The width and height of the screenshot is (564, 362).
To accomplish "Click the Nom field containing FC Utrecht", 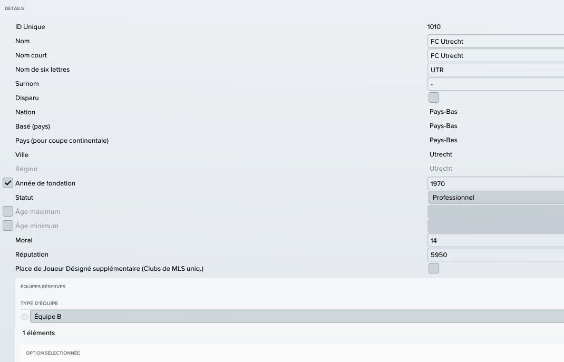I will point(496,41).
